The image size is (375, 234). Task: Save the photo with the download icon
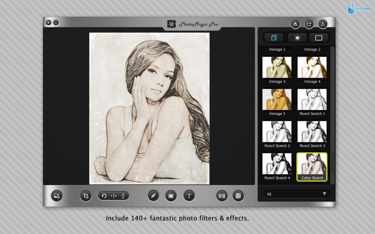point(323,24)
